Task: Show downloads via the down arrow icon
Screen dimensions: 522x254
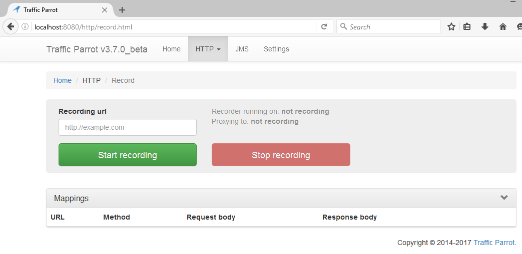Action: coord(484,27)
